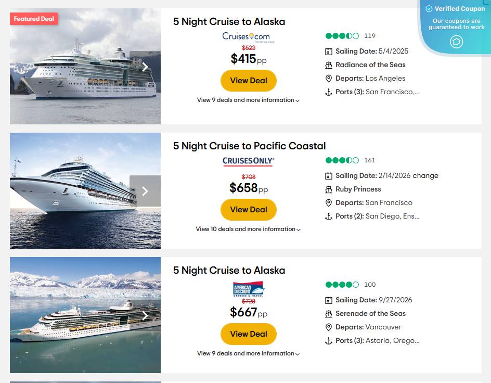Click location pin icon beside Departs: Vancouver

[329, 327]
